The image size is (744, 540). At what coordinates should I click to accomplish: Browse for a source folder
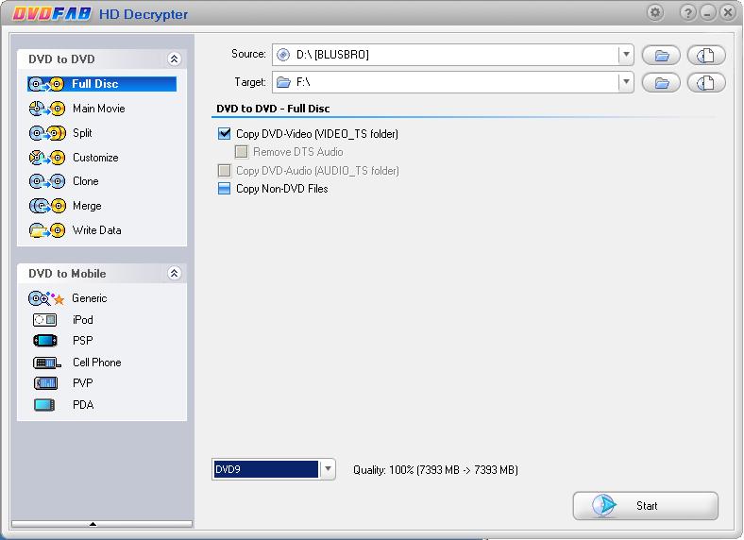(x=661, y=56)
